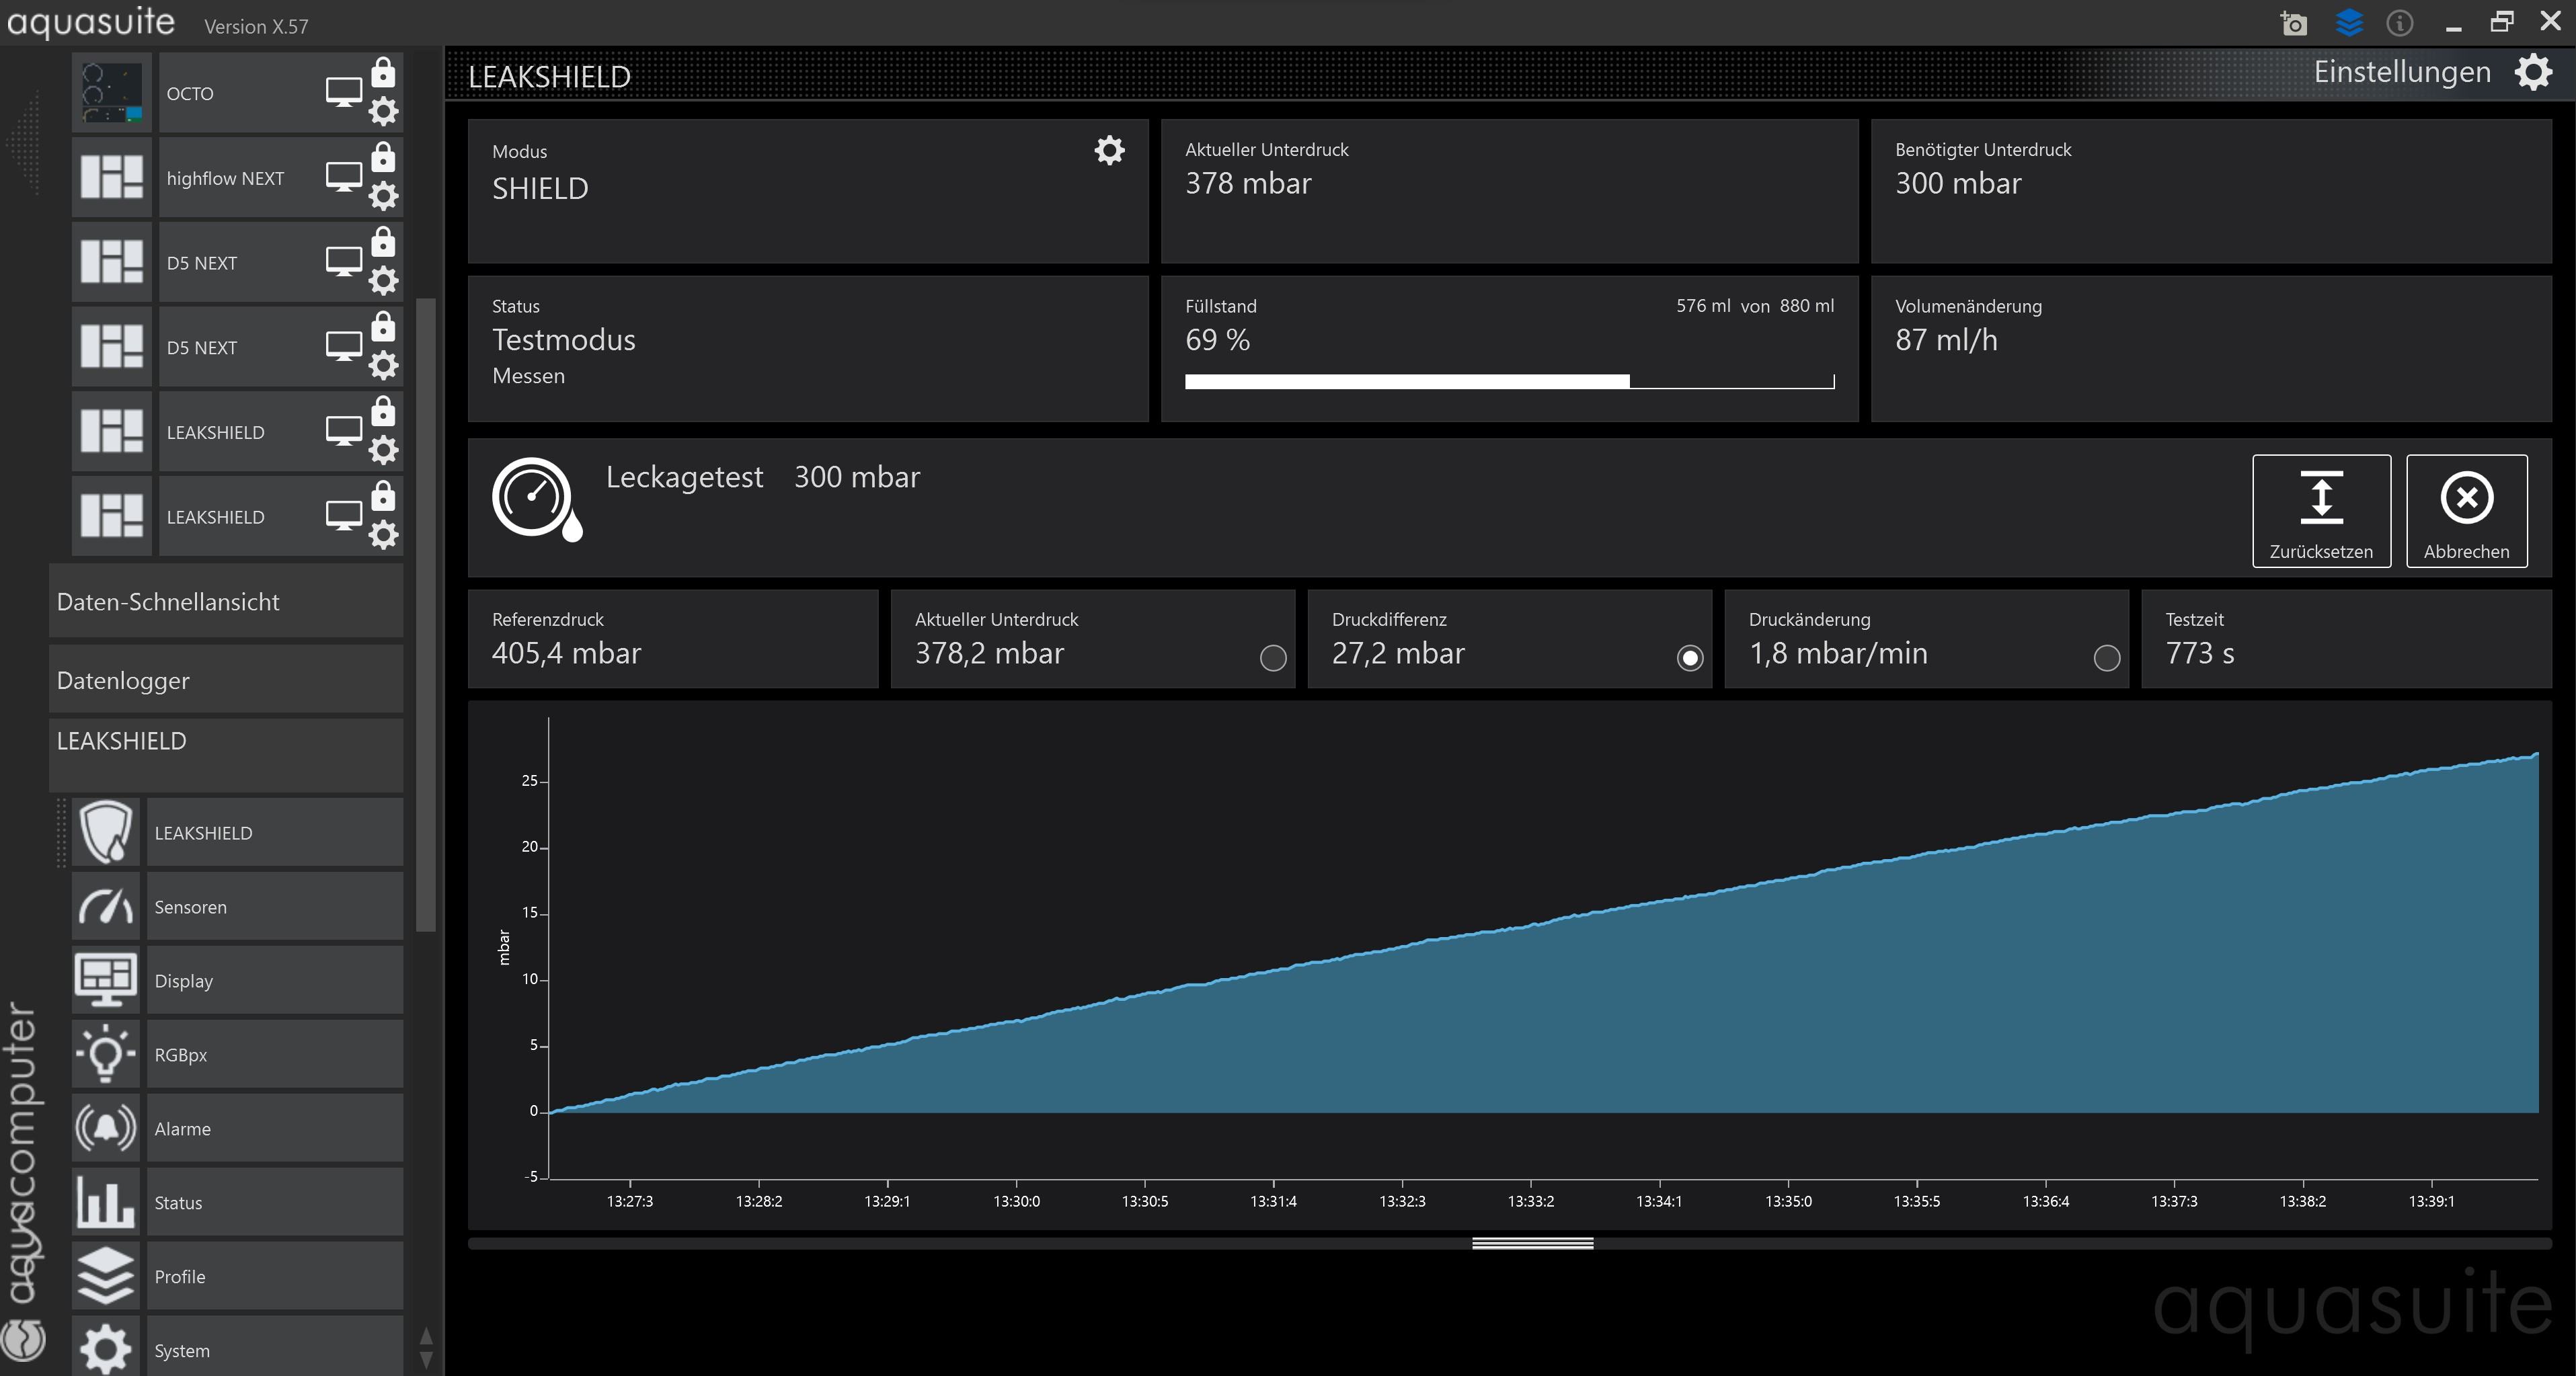This screenshot has height=1376, width=2576.
Task: Click the Testmodus status text
Action: pyautogui.click(x=564, y=340)
